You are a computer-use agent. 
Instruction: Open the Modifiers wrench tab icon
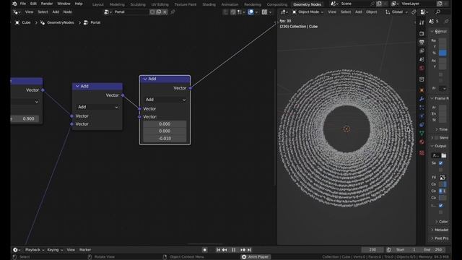(x=422, y=99)
